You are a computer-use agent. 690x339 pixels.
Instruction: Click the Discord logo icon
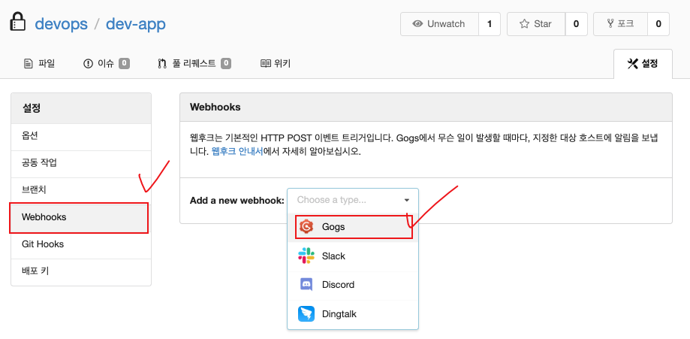click(x=306, y=285)
